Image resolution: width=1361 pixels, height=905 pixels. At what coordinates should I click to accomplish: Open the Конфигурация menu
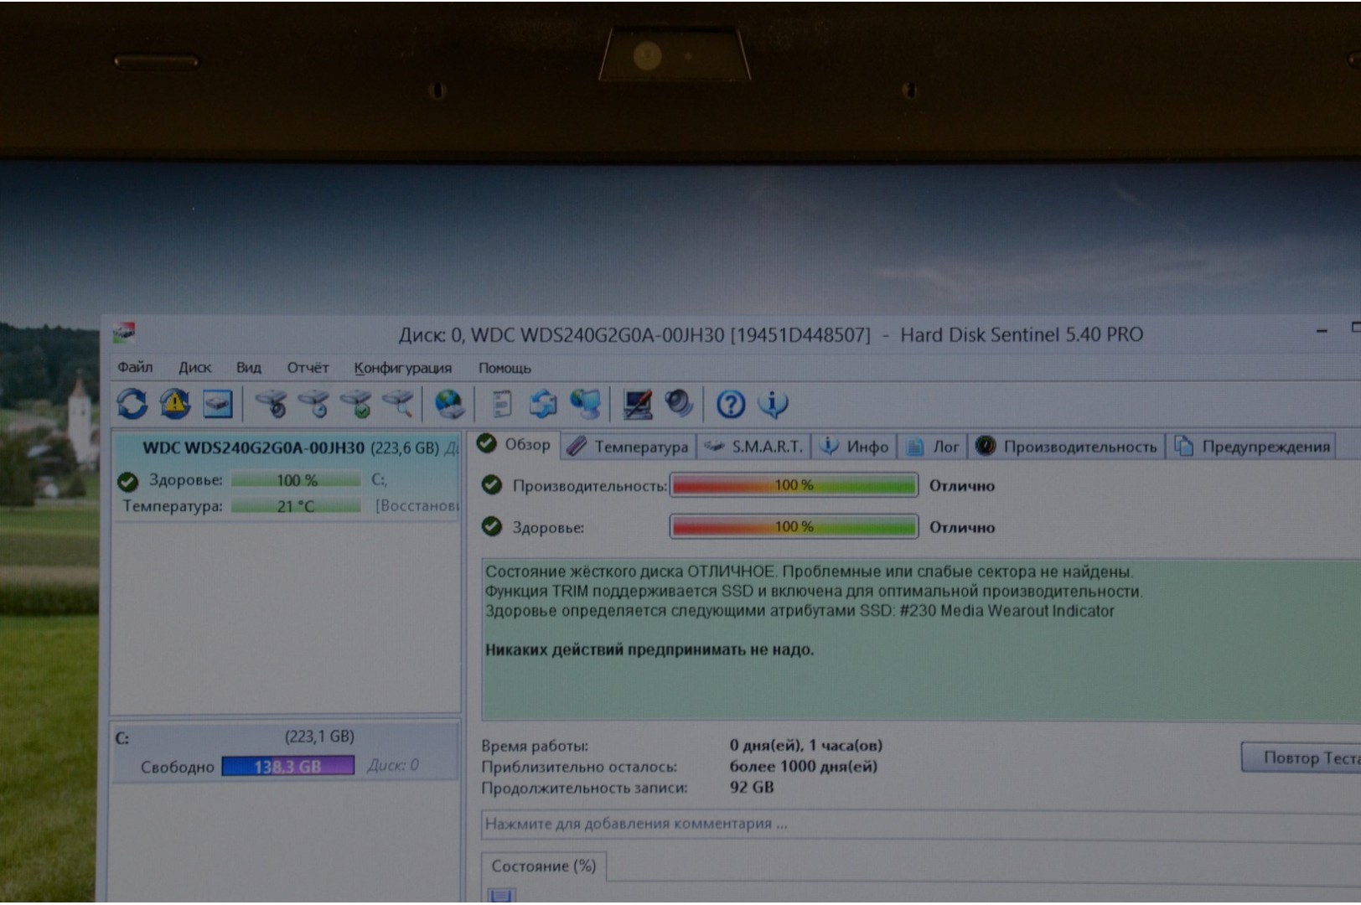(402, 368)
